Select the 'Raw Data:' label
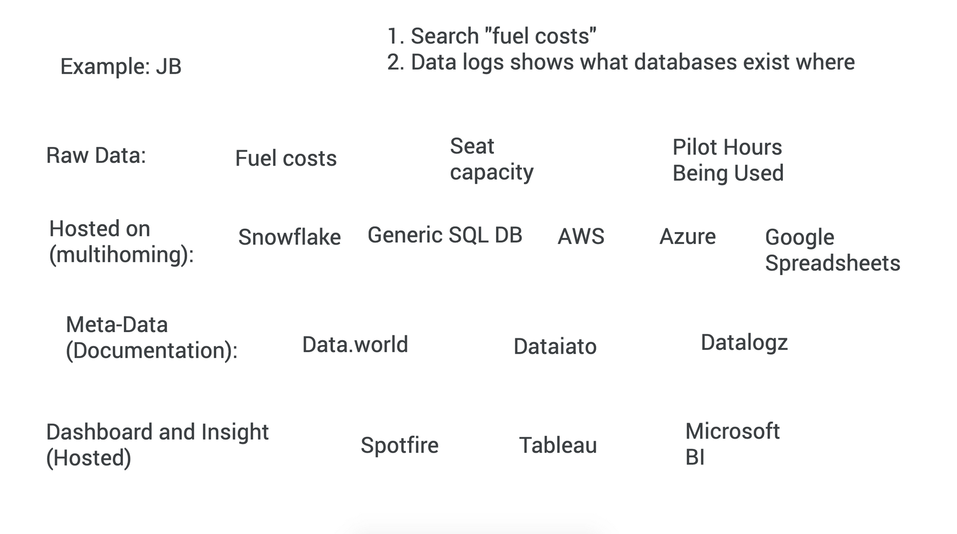 coord(96,156)
